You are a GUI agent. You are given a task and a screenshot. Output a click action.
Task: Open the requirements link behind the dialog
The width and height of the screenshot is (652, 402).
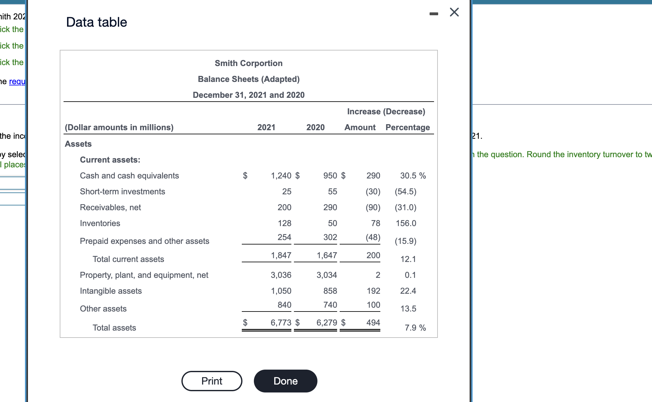17,82
